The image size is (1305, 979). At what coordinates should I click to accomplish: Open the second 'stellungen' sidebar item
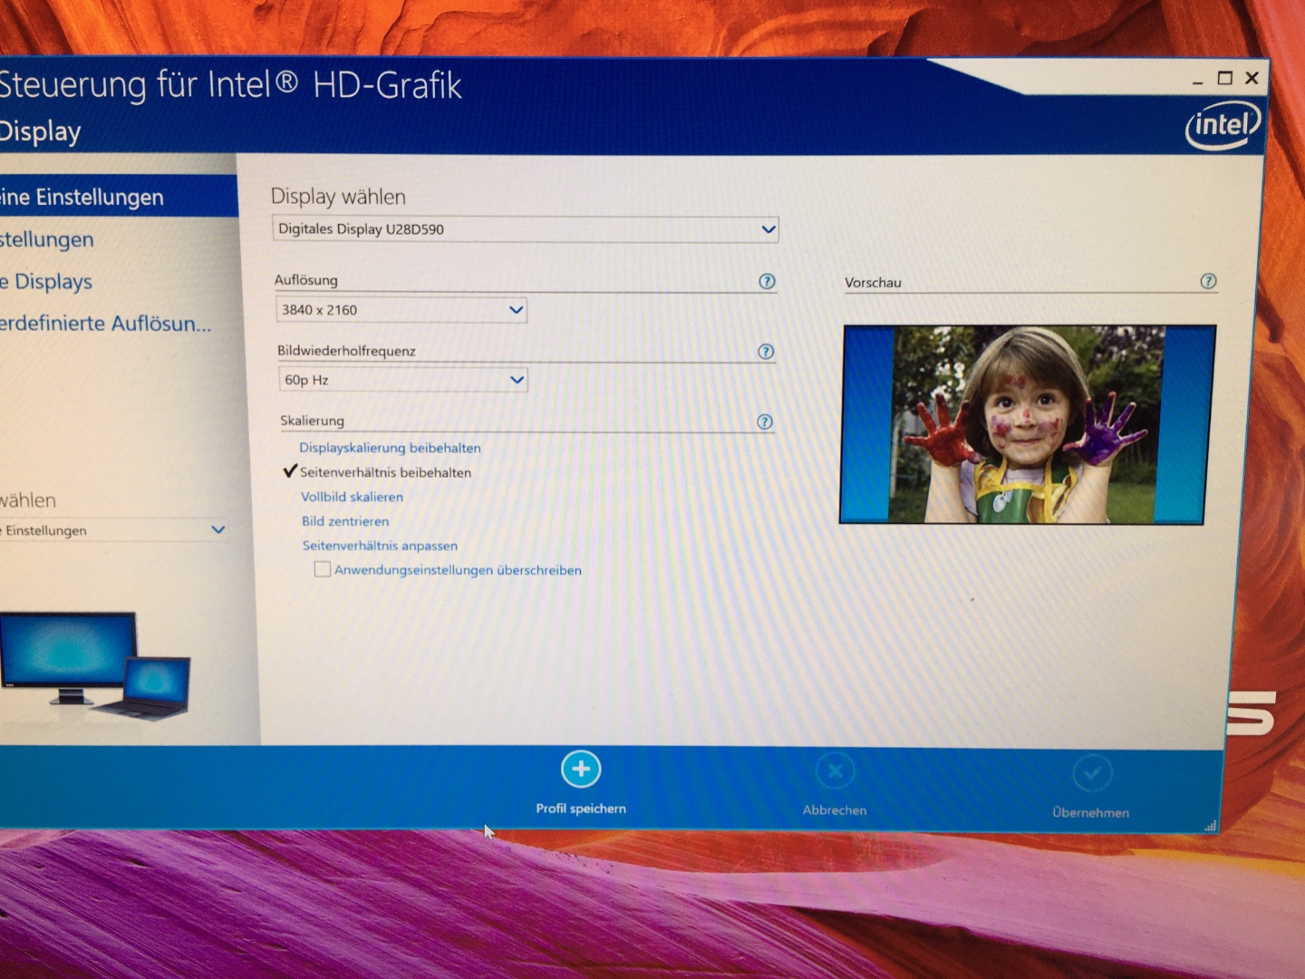click(47, 239)
